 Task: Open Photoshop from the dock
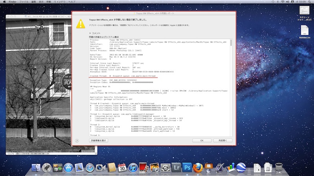click(x=188, y=168)
